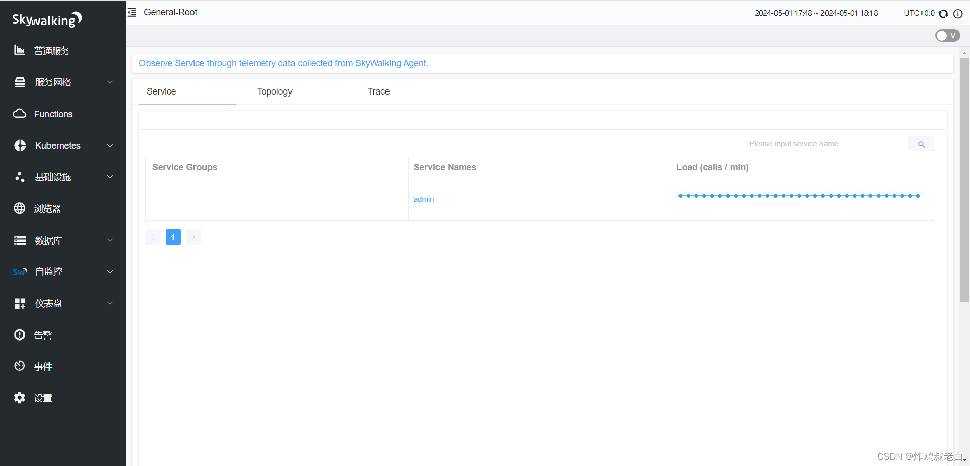
Task: Click the Observe Service description text
Action: [x=283, y=63]
